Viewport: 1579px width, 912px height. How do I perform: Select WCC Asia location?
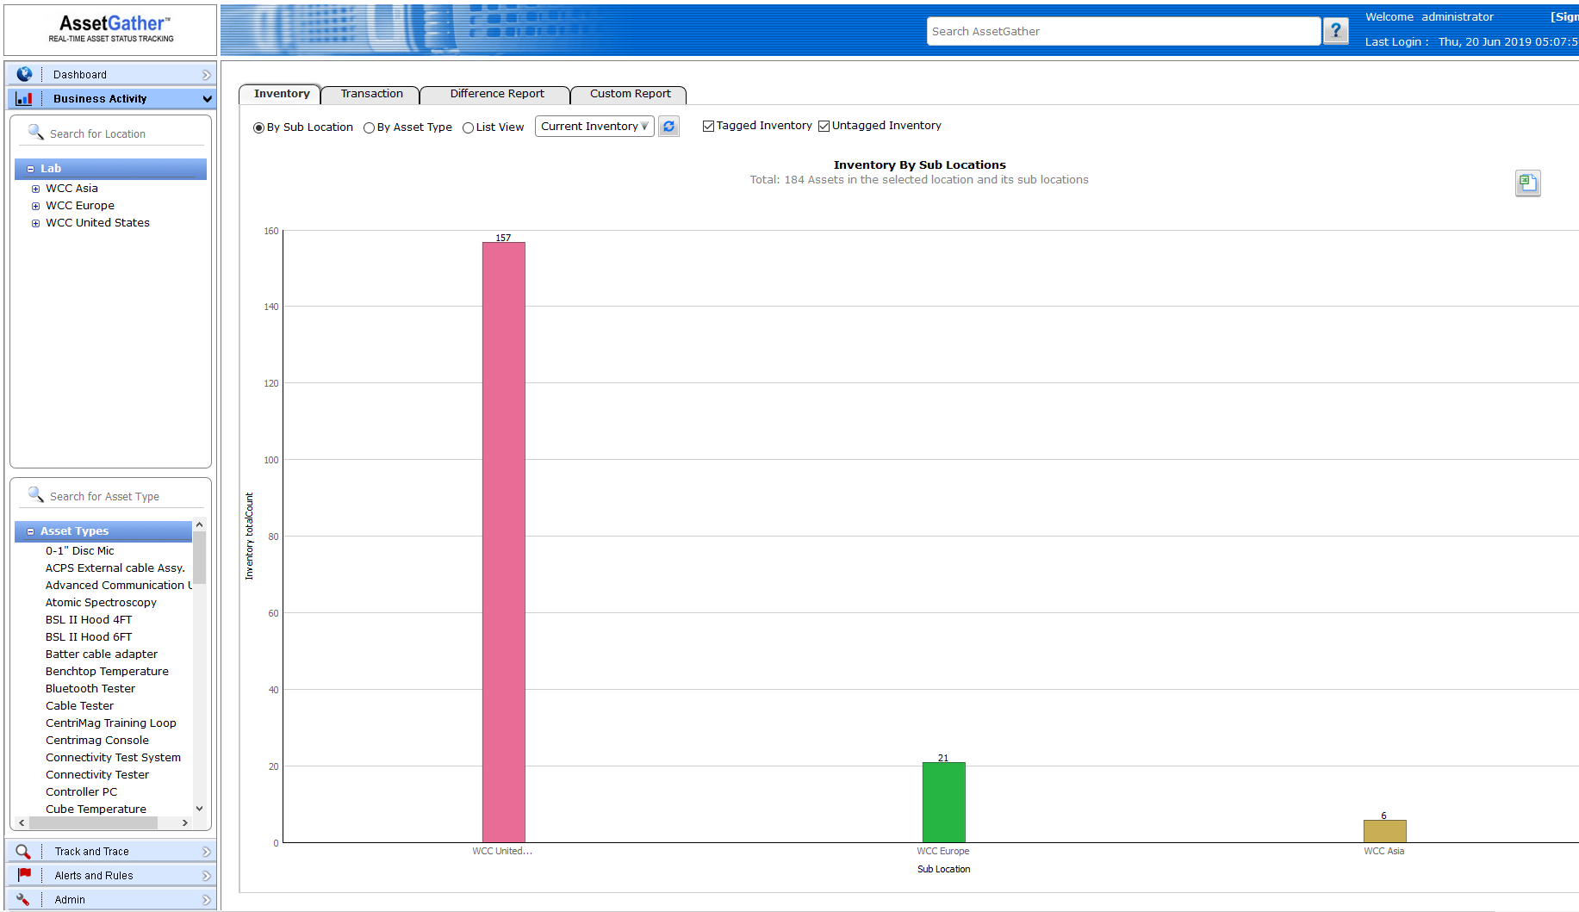71,188
